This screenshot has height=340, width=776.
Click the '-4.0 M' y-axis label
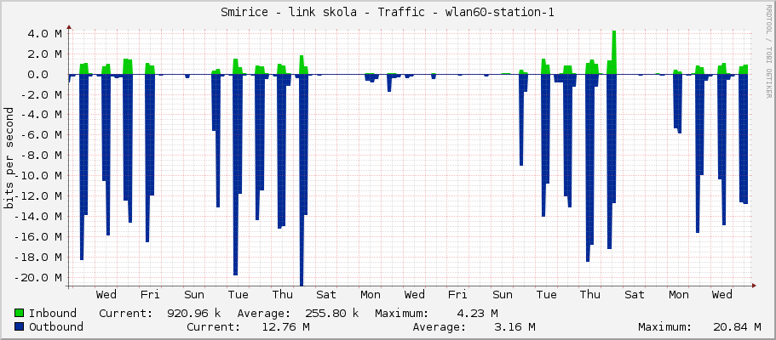pyautogui.click(x=41, y=115)
